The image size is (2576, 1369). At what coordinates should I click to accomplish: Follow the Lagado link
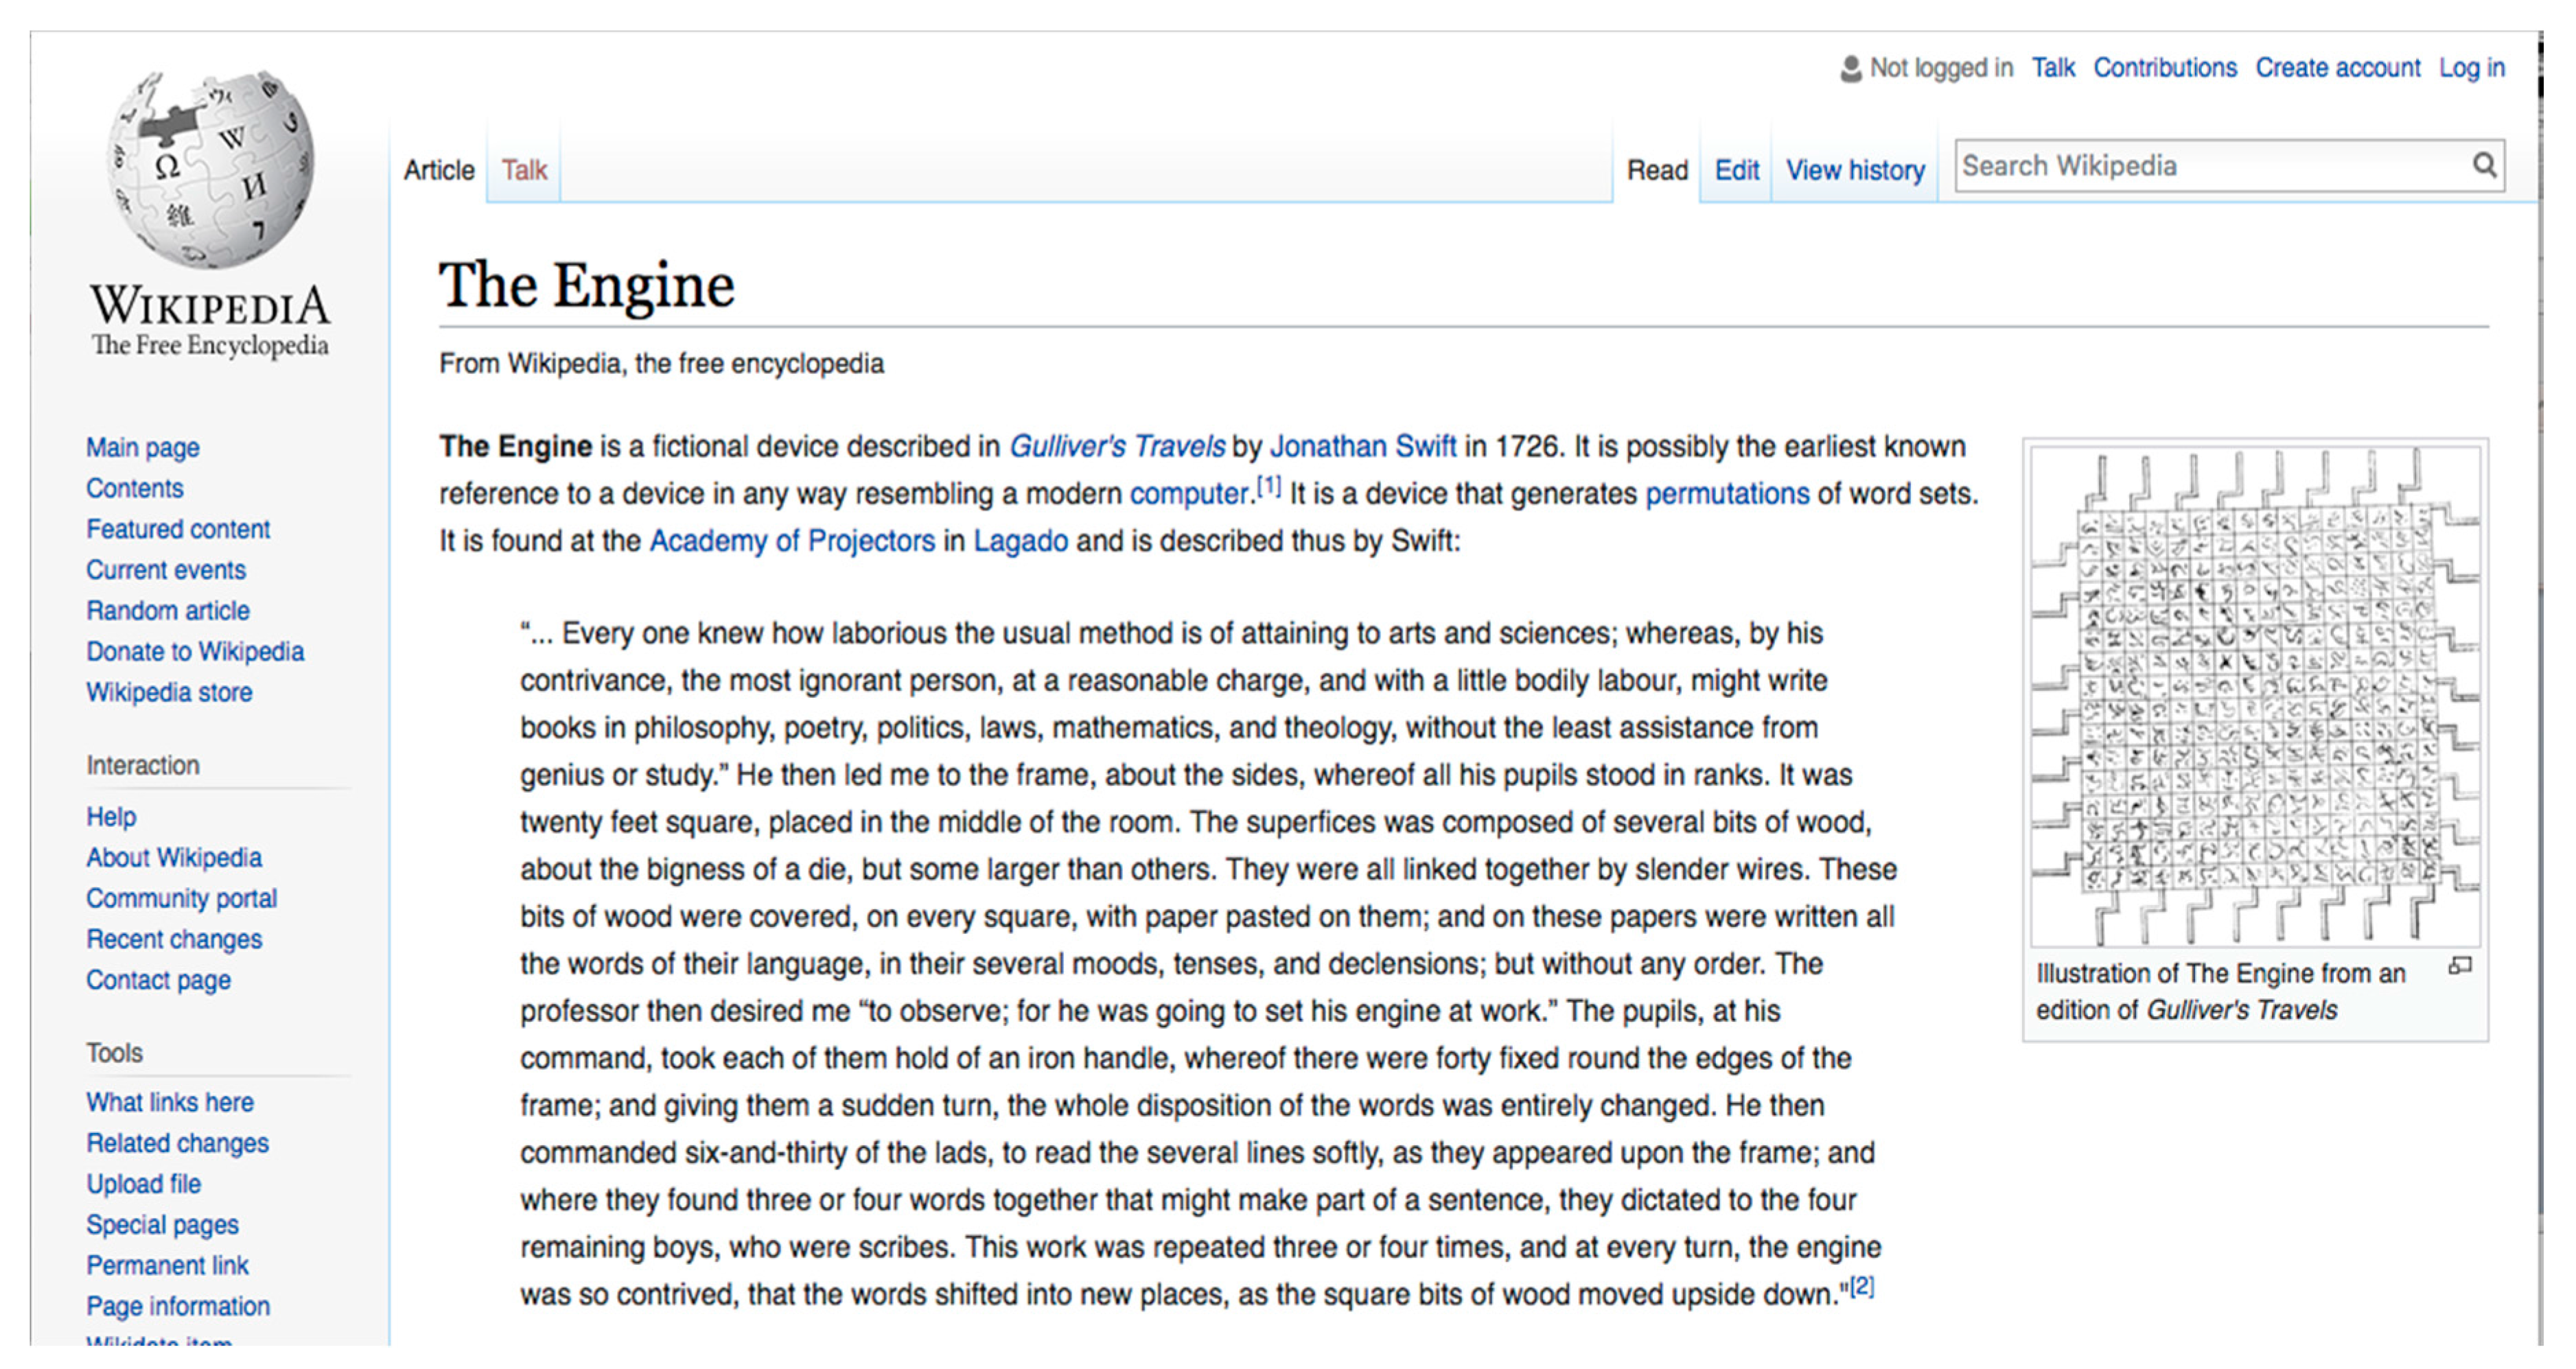click(1021, 541)
